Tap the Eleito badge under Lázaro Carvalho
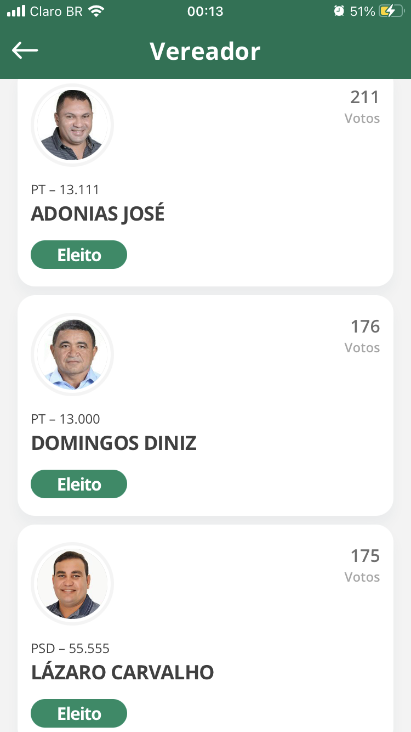 click(x=79, y=714)
